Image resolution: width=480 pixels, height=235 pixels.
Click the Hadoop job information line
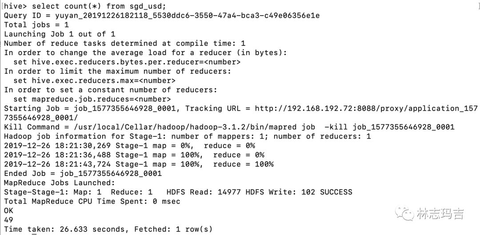pyautogui.click(x=187, y=136)
